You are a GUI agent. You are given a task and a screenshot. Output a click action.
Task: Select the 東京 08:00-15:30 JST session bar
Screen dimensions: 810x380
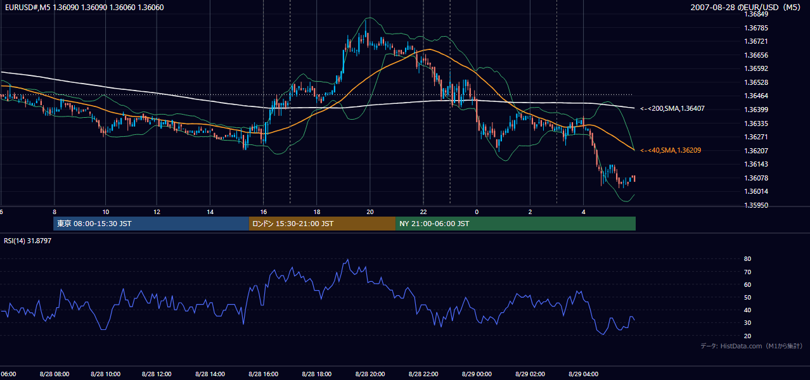tap(151, 224)
